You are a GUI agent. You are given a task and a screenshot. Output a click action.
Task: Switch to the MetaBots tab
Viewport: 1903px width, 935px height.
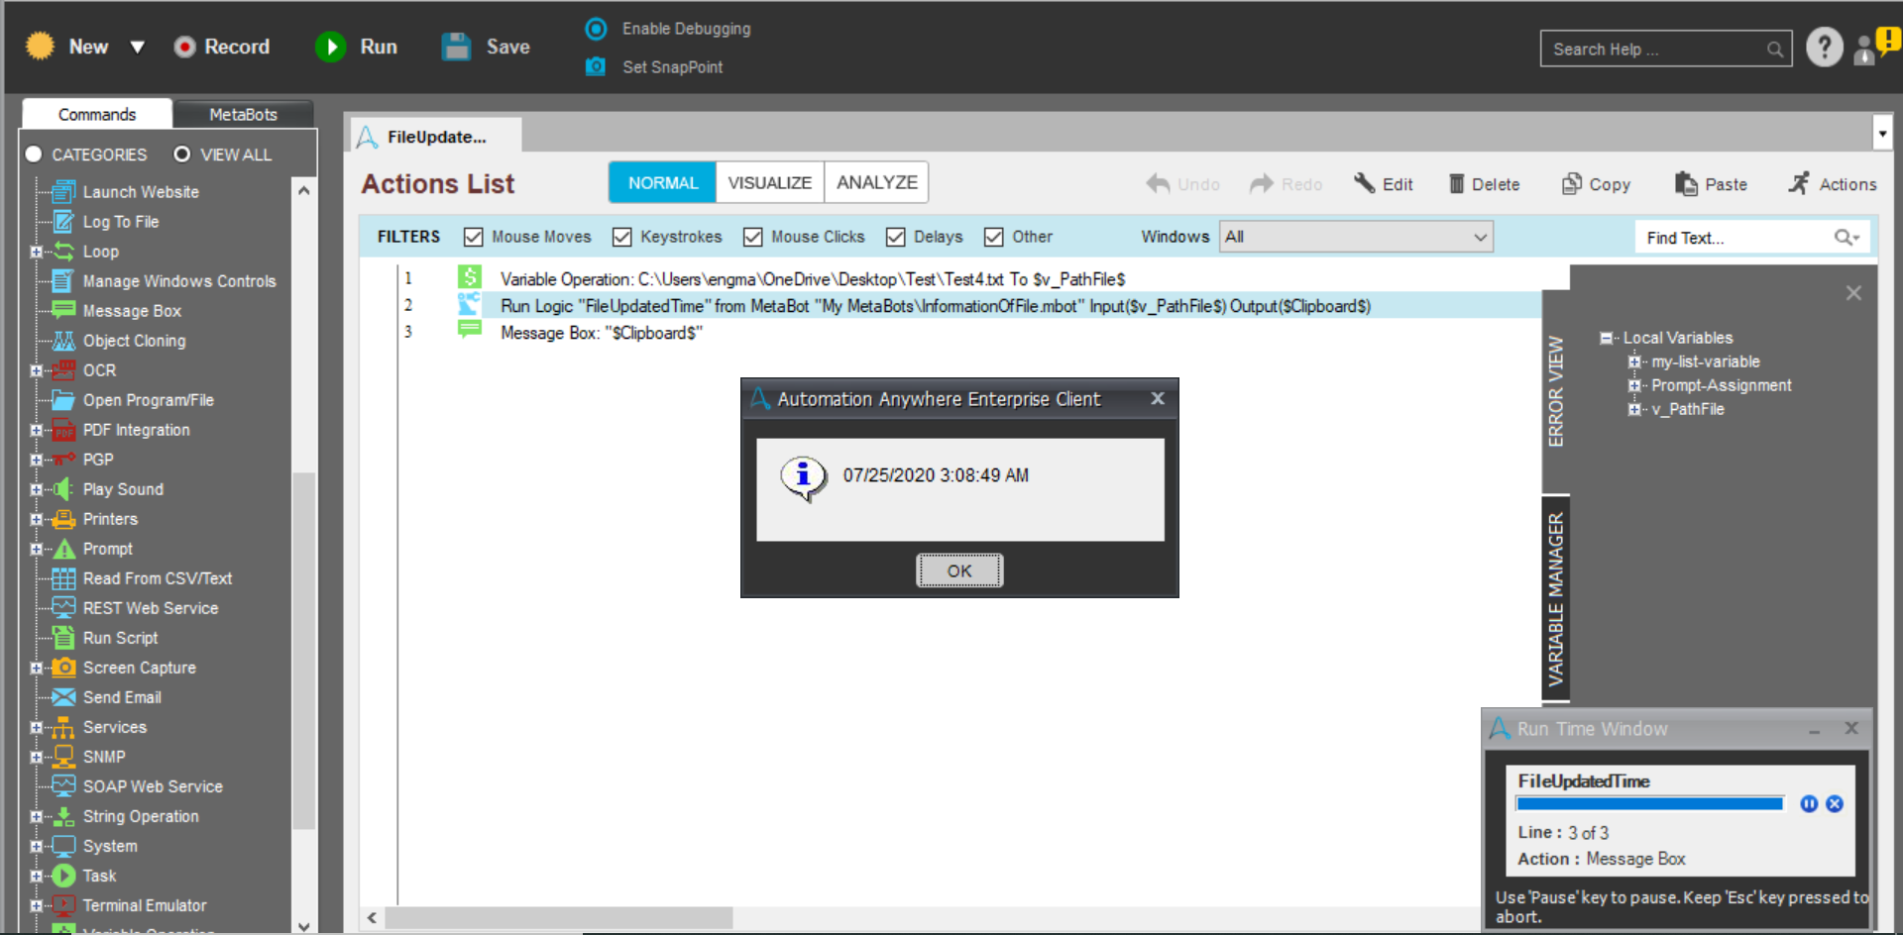click(243, 114)
